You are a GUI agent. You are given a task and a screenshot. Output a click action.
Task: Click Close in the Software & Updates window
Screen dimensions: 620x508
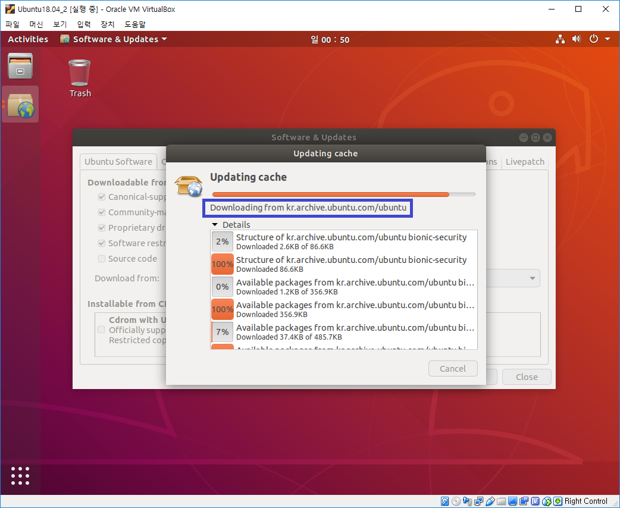pyautogui.click(x=527, y=377)
